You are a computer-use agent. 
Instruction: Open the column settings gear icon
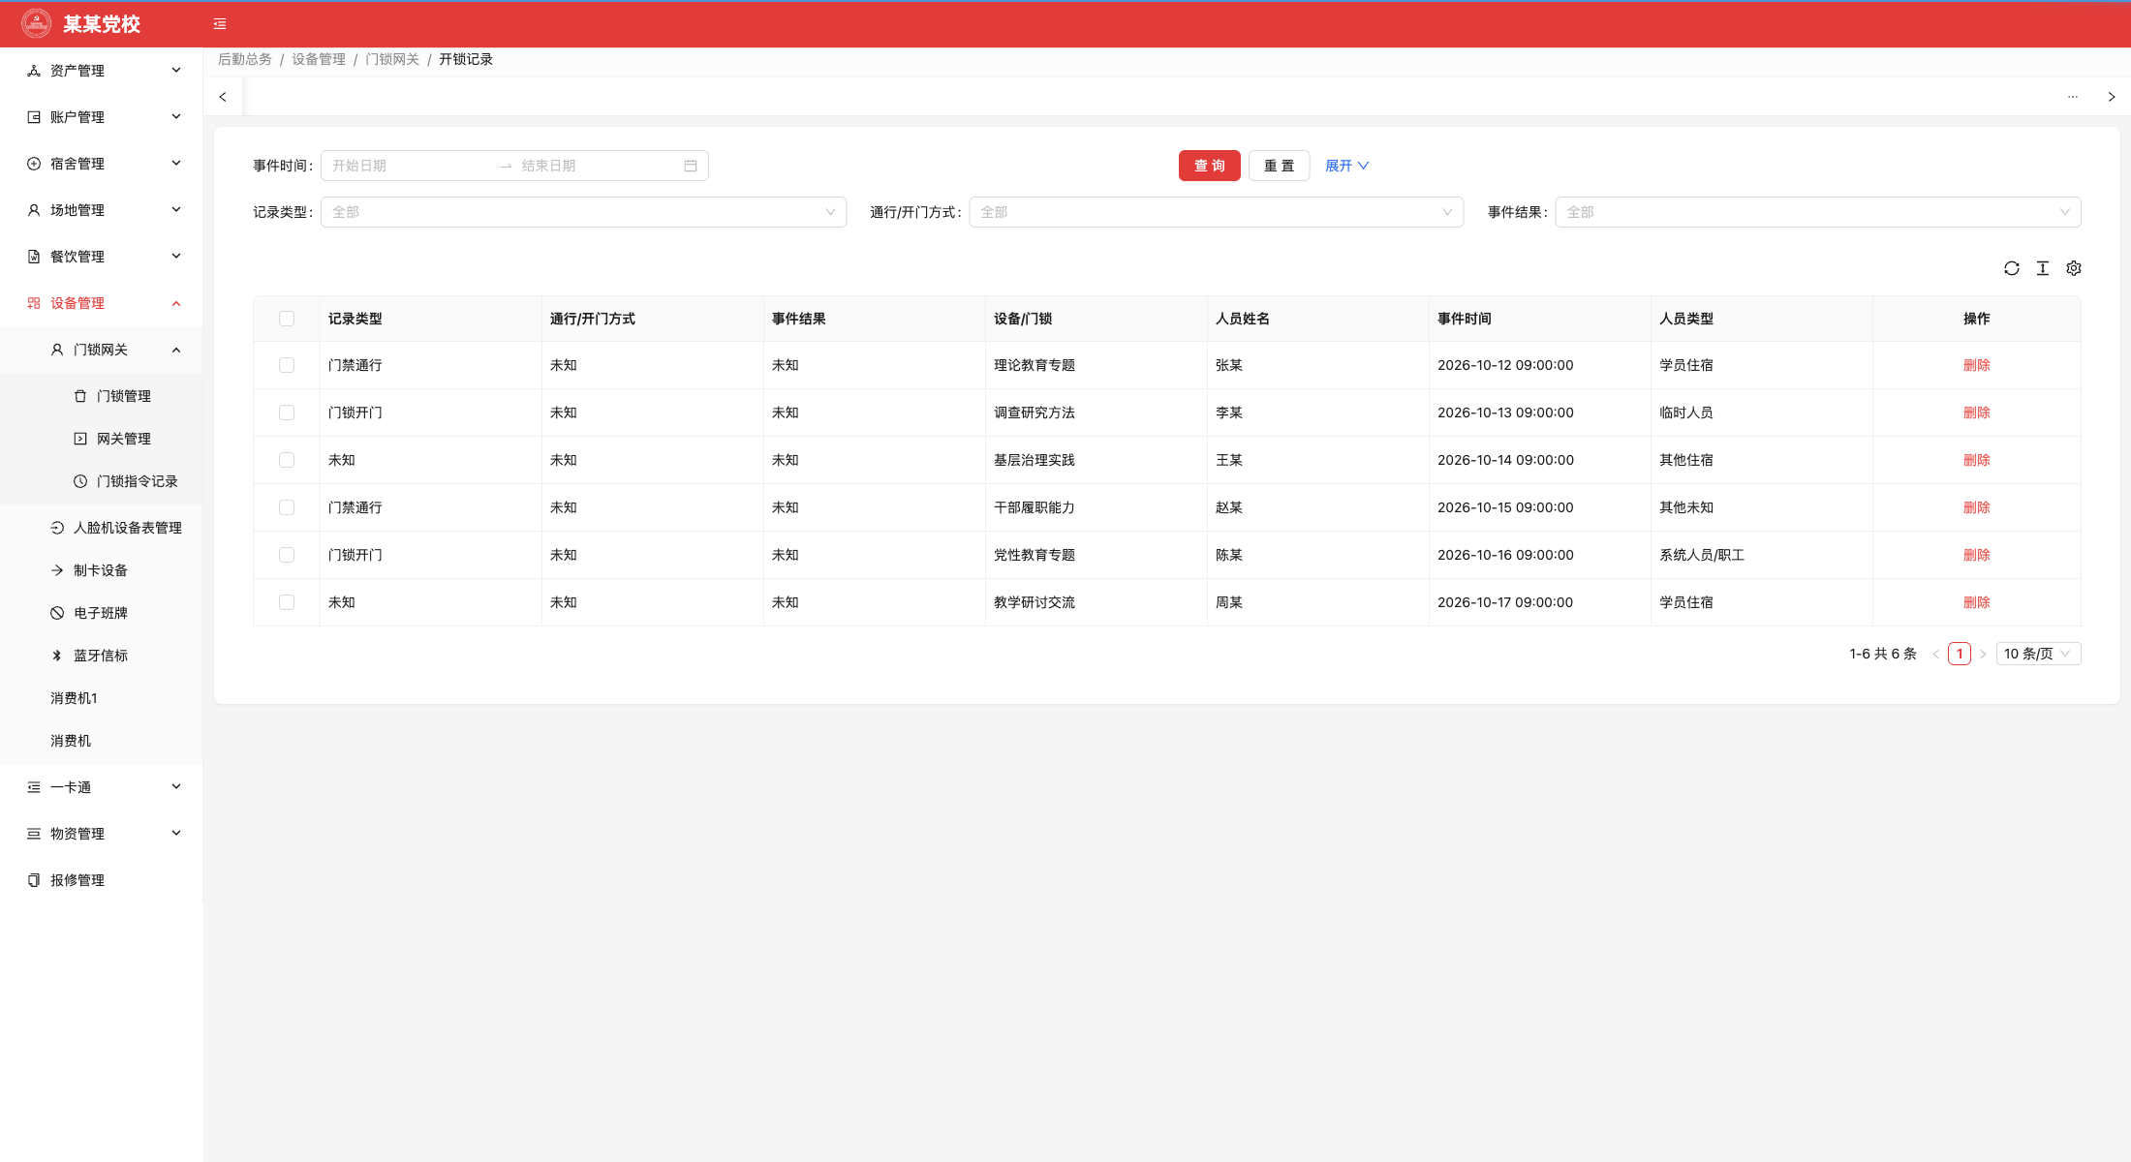2074,268
